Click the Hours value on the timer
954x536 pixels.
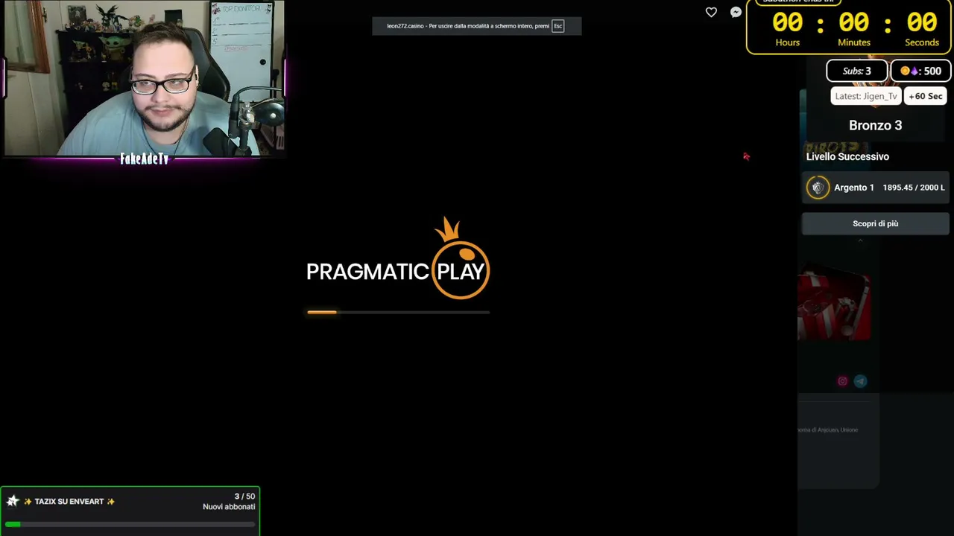pyautogui.click(x=787, y=23)
